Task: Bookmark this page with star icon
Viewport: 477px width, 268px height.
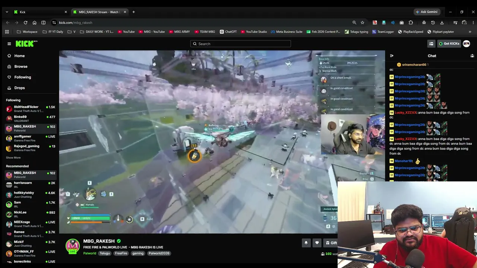Action: (x=363, y=23)
